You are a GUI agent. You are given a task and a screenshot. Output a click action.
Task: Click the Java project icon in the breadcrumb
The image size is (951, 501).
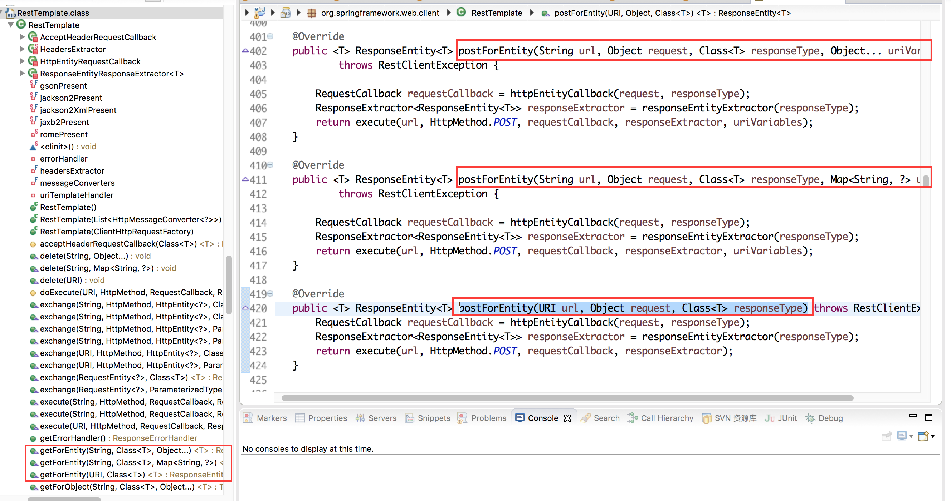pyautogui.click(x=259, y=13)
